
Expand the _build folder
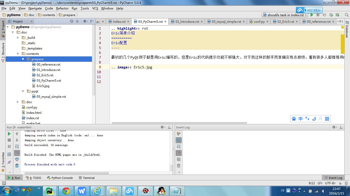(18, 38)
